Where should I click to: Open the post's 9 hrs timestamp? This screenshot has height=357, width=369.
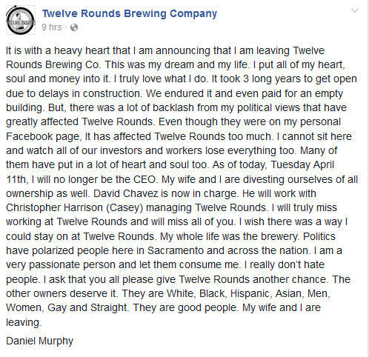point(52,27)
